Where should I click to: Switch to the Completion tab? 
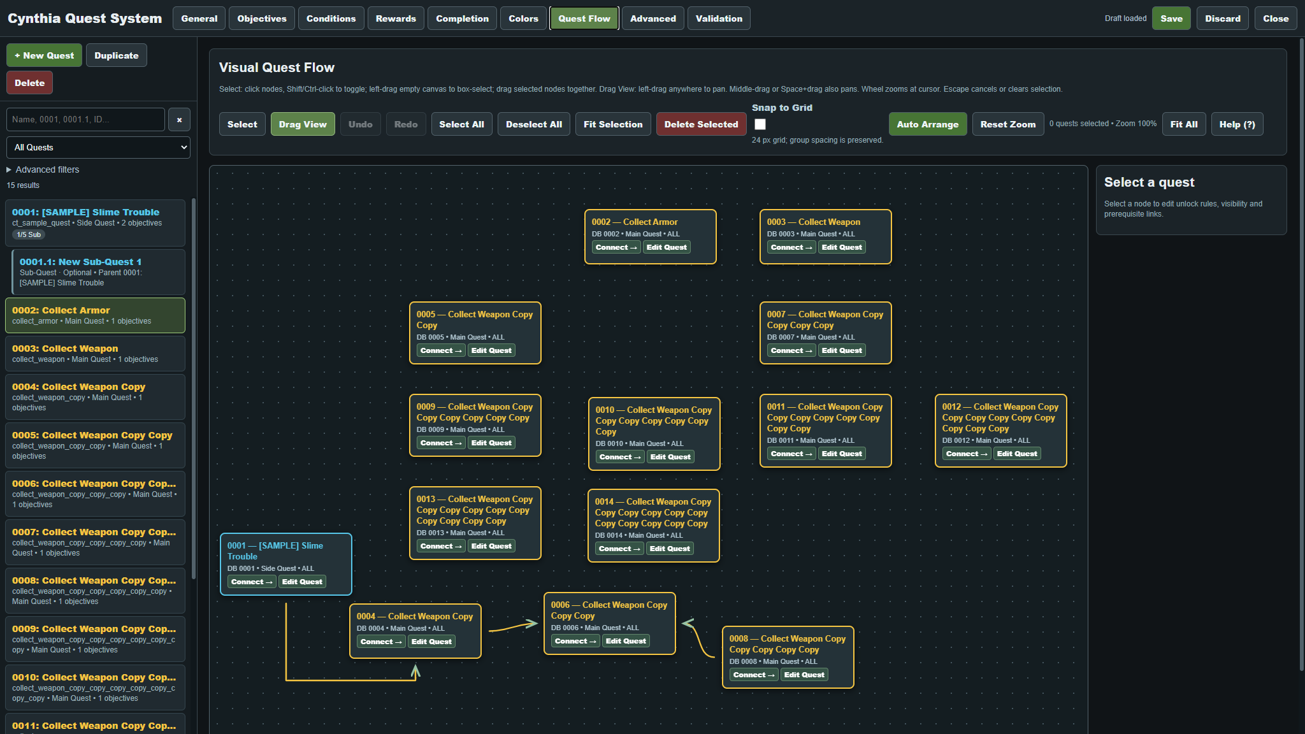462,18
